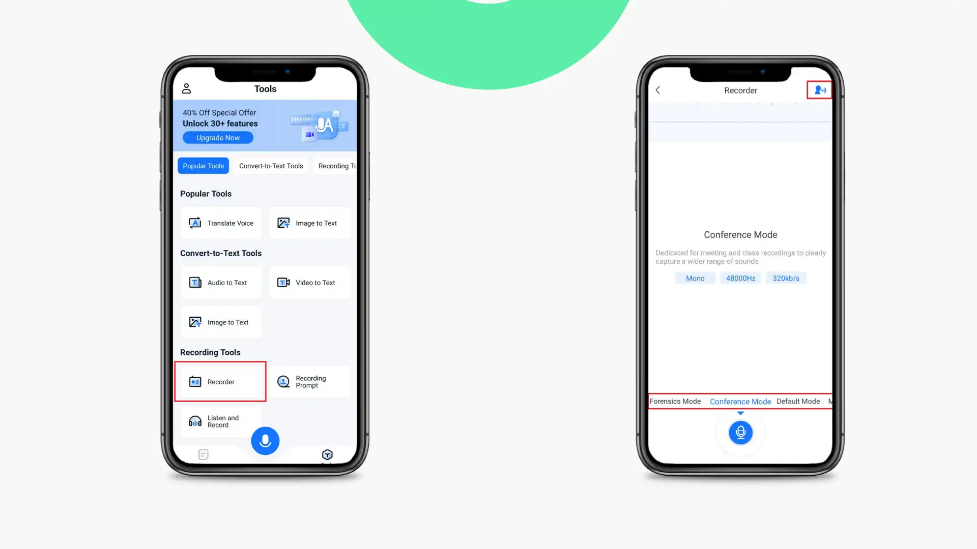The height and width of the screenshot is (549, 977).
Task: Select the Popular Tools tab
Action: click(x=203, y=166)
